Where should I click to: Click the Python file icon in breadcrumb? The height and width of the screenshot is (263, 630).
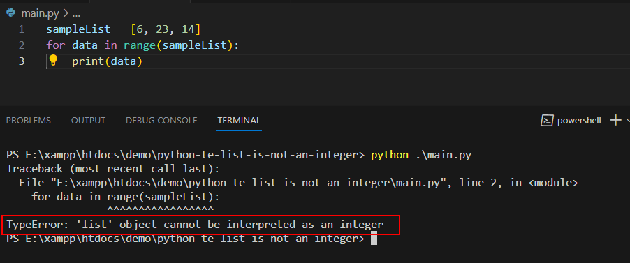click(x=11, y=13)
